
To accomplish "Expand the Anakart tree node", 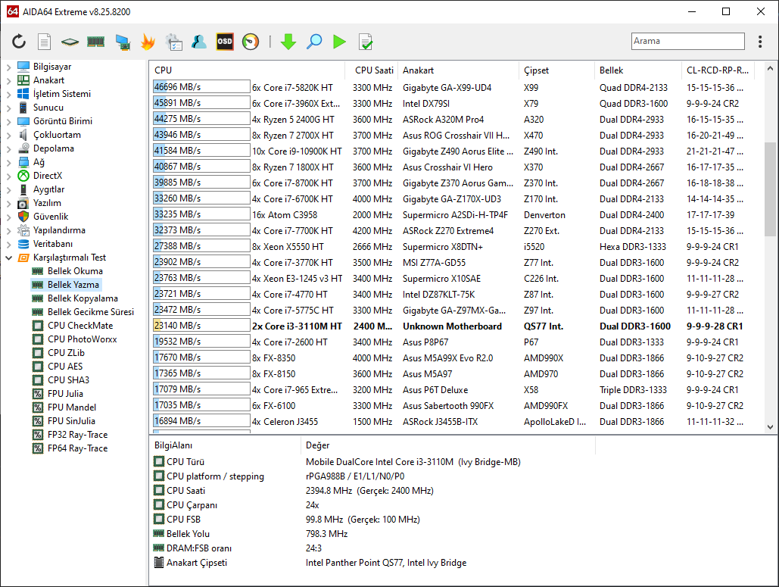I will (x=8, y=80).
